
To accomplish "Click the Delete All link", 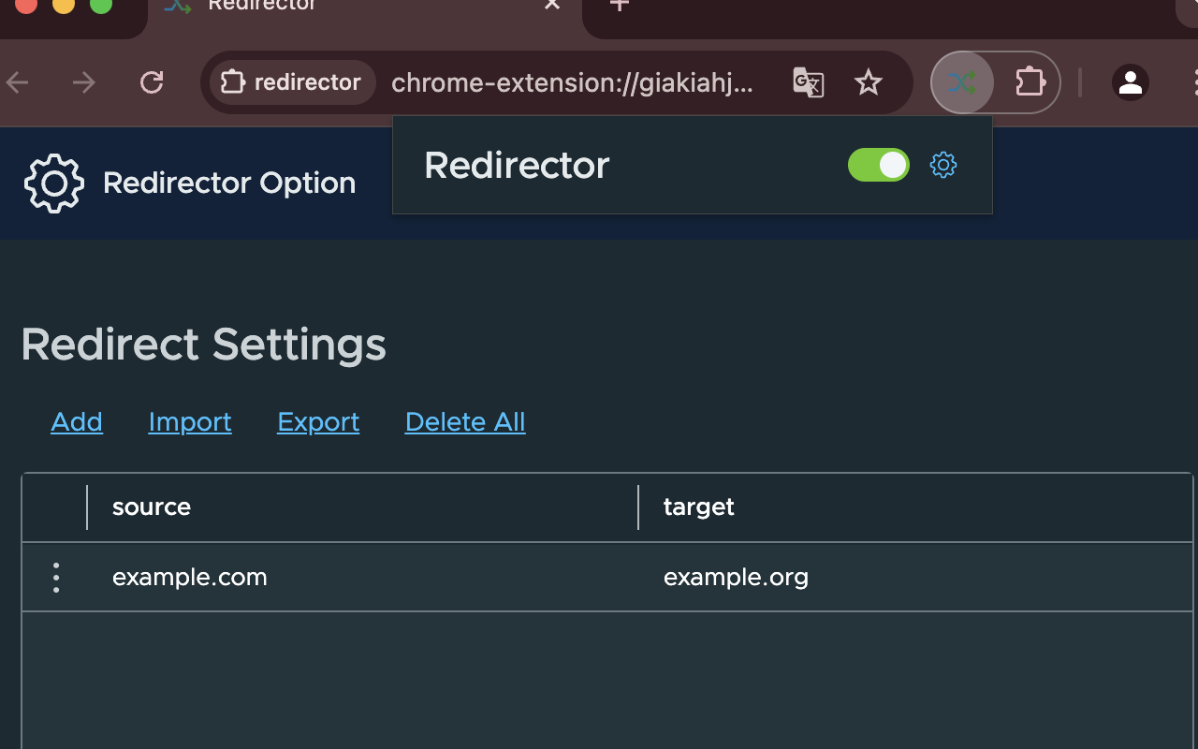I will 465,422.
